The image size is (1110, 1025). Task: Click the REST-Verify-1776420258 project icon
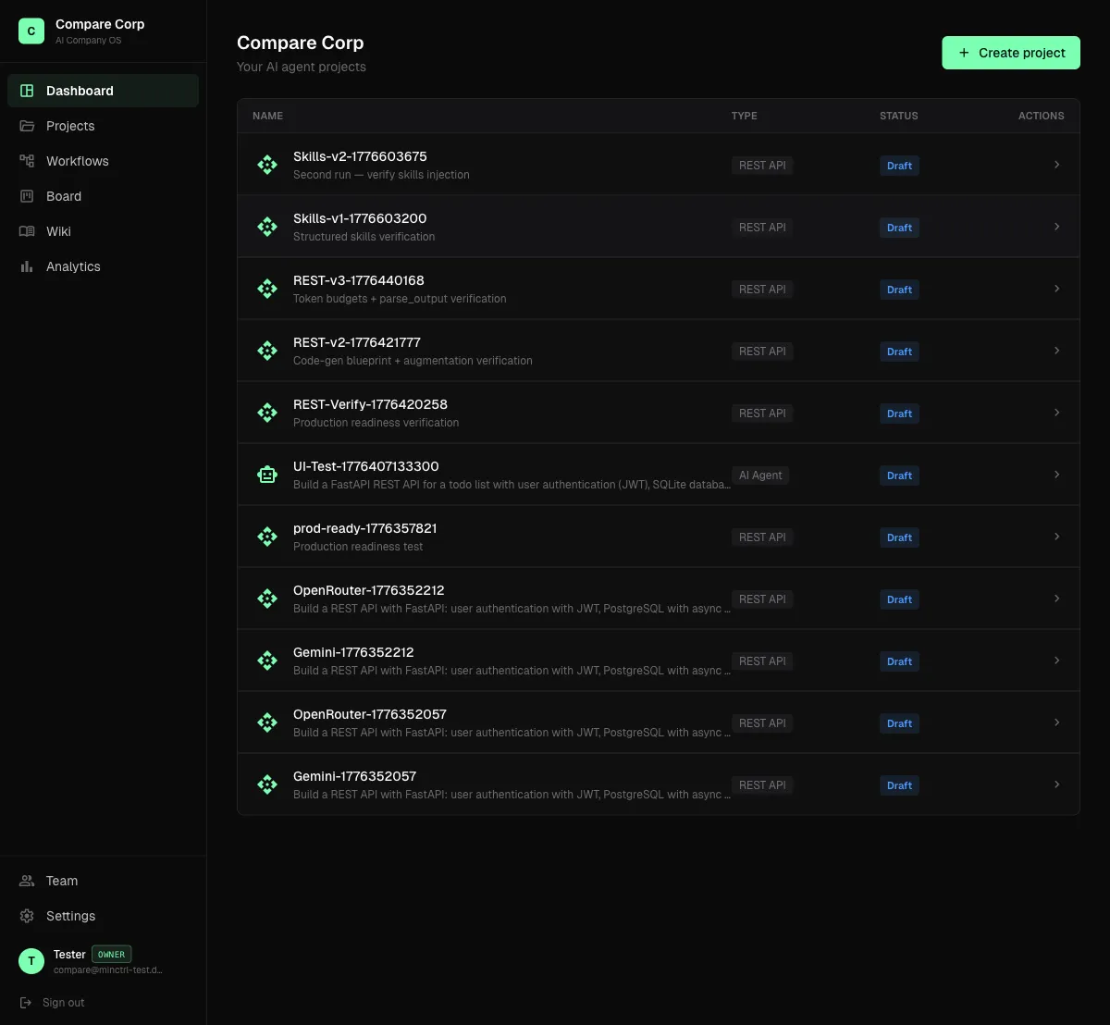pos(267,413)
